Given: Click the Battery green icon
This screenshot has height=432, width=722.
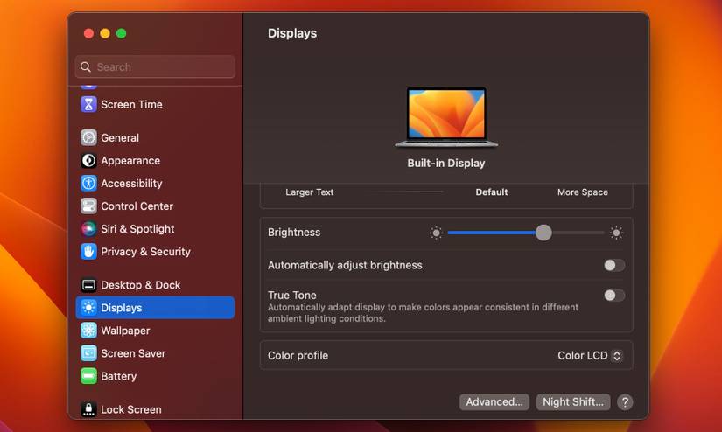Looking at the screenshot, I should coord(88,376).
